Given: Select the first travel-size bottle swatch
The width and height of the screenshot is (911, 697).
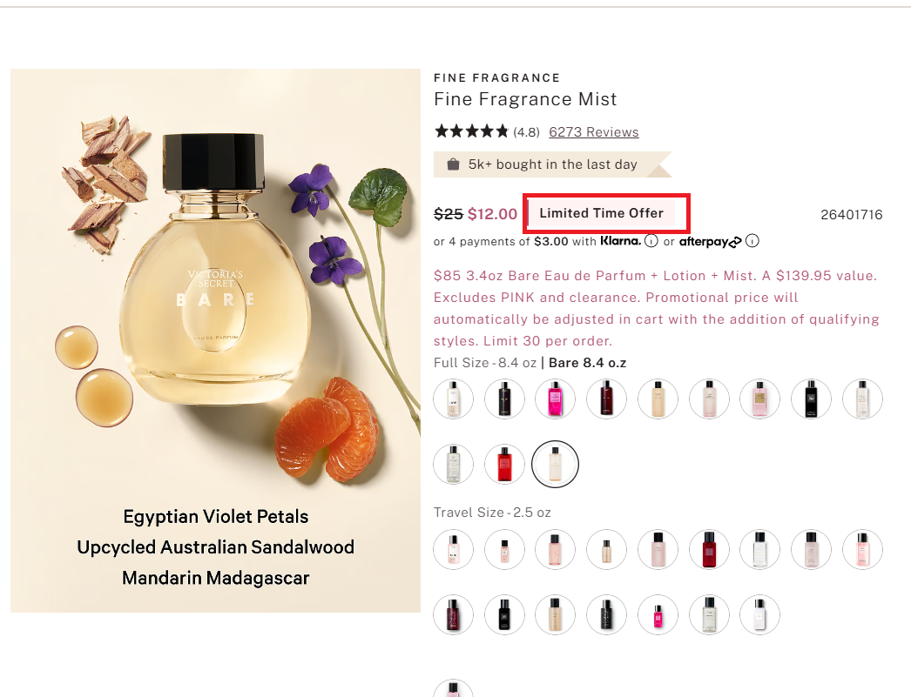Looking at the screenshot, I should coord(454,550).
